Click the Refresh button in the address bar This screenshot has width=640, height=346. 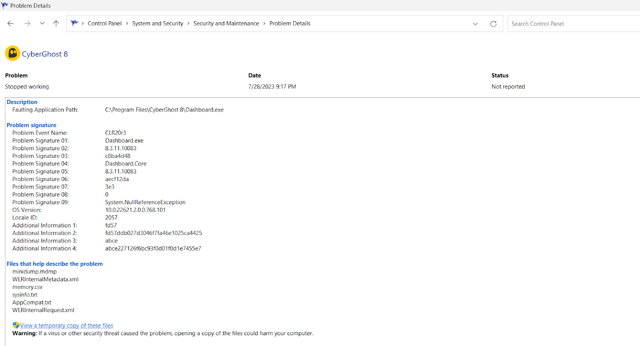(x=493, y=24)
